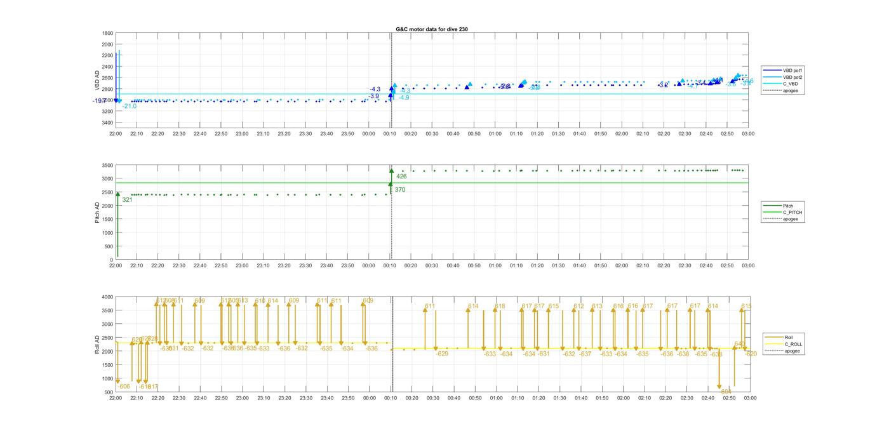The image size is (889, 440).
Task: Click the '-19.7' data label in VBD plot
Action: (100, 100)
